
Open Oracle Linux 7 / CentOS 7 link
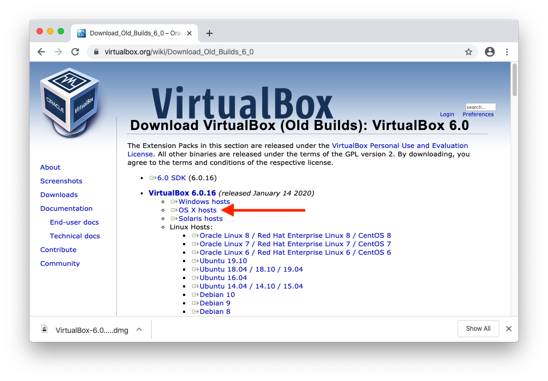click(295, 244)
